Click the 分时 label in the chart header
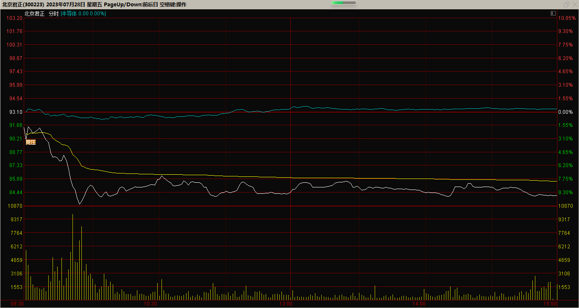 click(x=53, y=14)
